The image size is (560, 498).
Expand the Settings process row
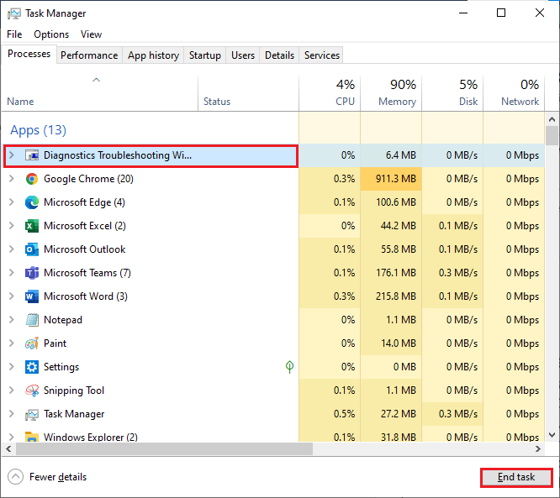12,367
